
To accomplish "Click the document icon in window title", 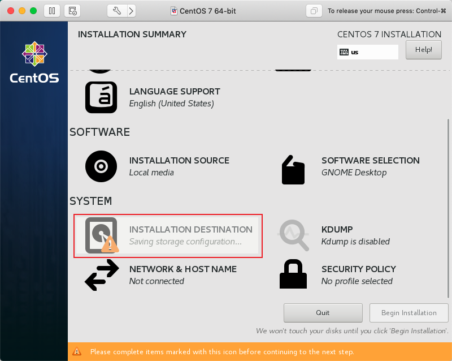I will pos(174,11).
